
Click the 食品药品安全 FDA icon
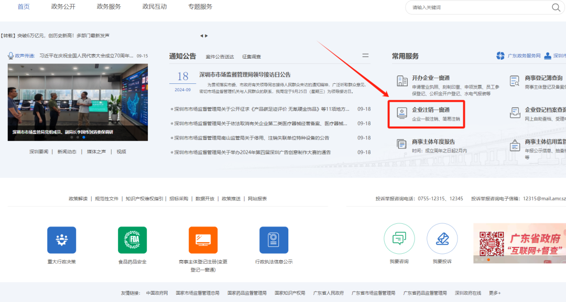click(x=132, y=240)
